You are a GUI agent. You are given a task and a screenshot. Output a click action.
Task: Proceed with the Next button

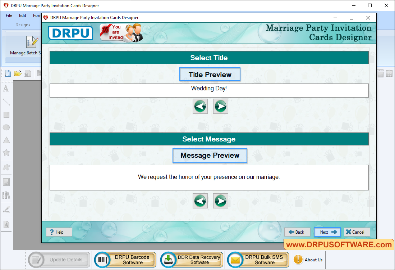pyautogui.click(x=327, y=232)
